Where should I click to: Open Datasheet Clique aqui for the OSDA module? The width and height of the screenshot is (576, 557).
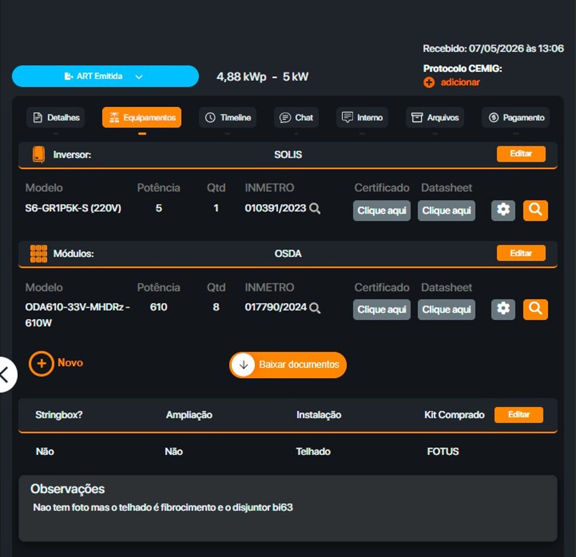point(446,310)
